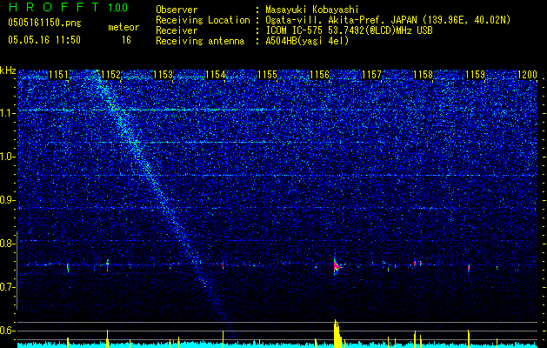Click the 'Receiving antenna' label
This screenshot has height=348, width=547.
pyautogui.click(x=200, y=41)
